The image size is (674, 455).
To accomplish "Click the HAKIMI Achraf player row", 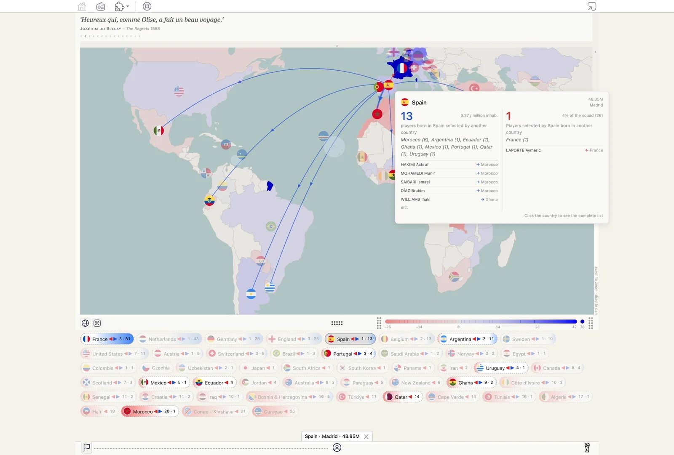I will tap(449, 165).
